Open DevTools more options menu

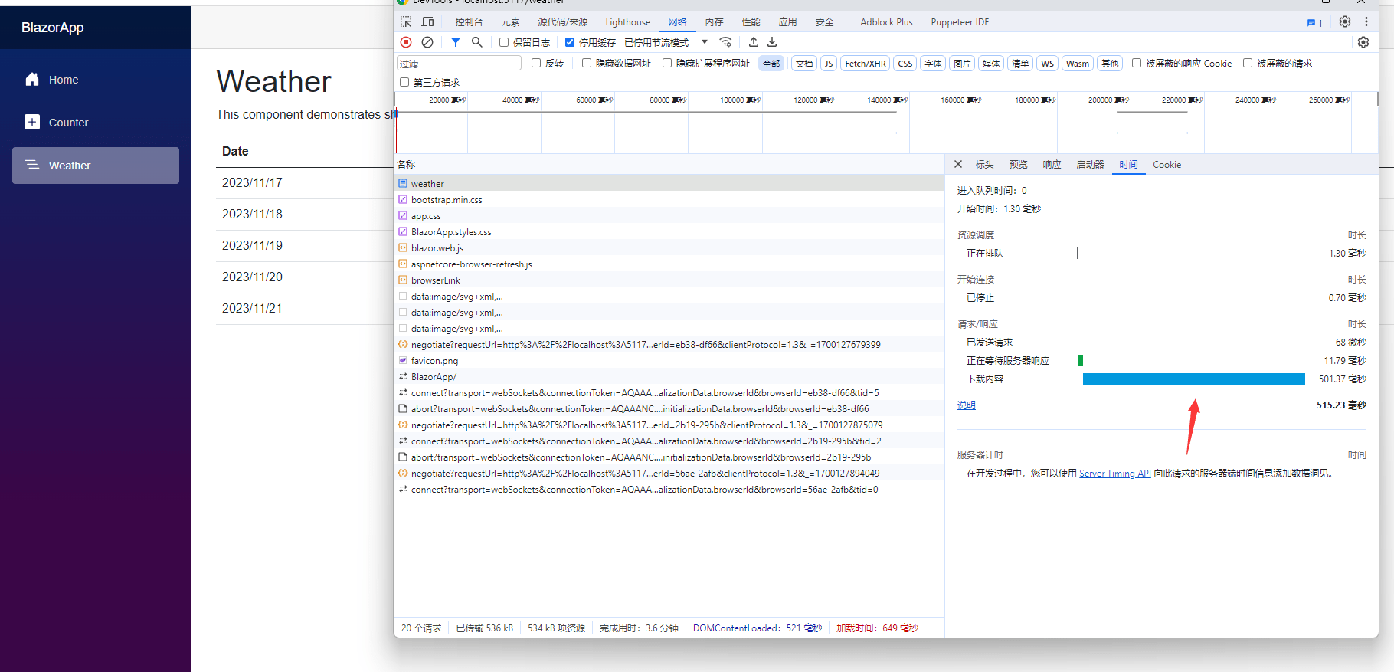pos(1366,21)
